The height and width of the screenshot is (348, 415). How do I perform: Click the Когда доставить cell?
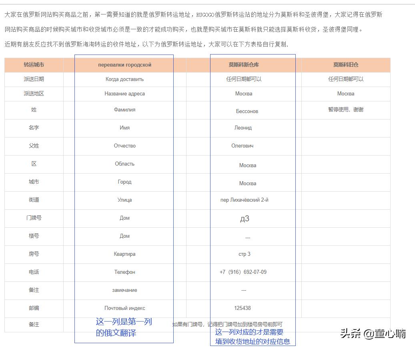click(124, 79)
